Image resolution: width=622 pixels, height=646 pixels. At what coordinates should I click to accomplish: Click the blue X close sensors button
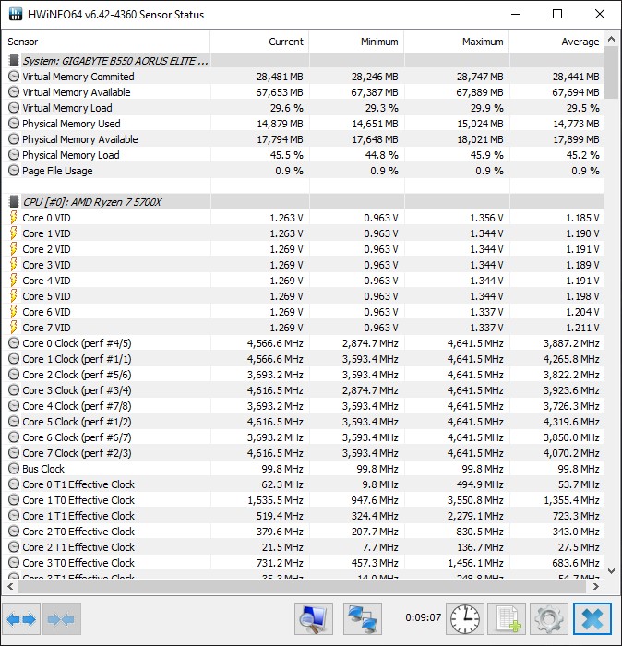click(592, 619)
